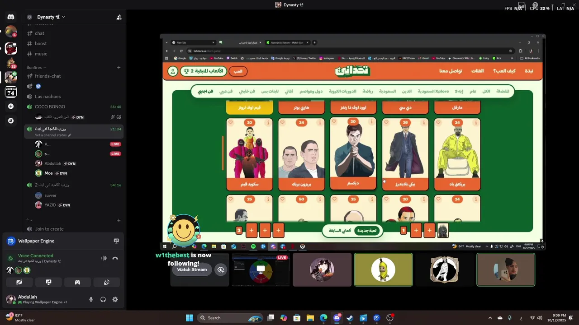Click the Add a Server plus icon
This screenshot has width=579, height=325.
(x=11, y=107)
